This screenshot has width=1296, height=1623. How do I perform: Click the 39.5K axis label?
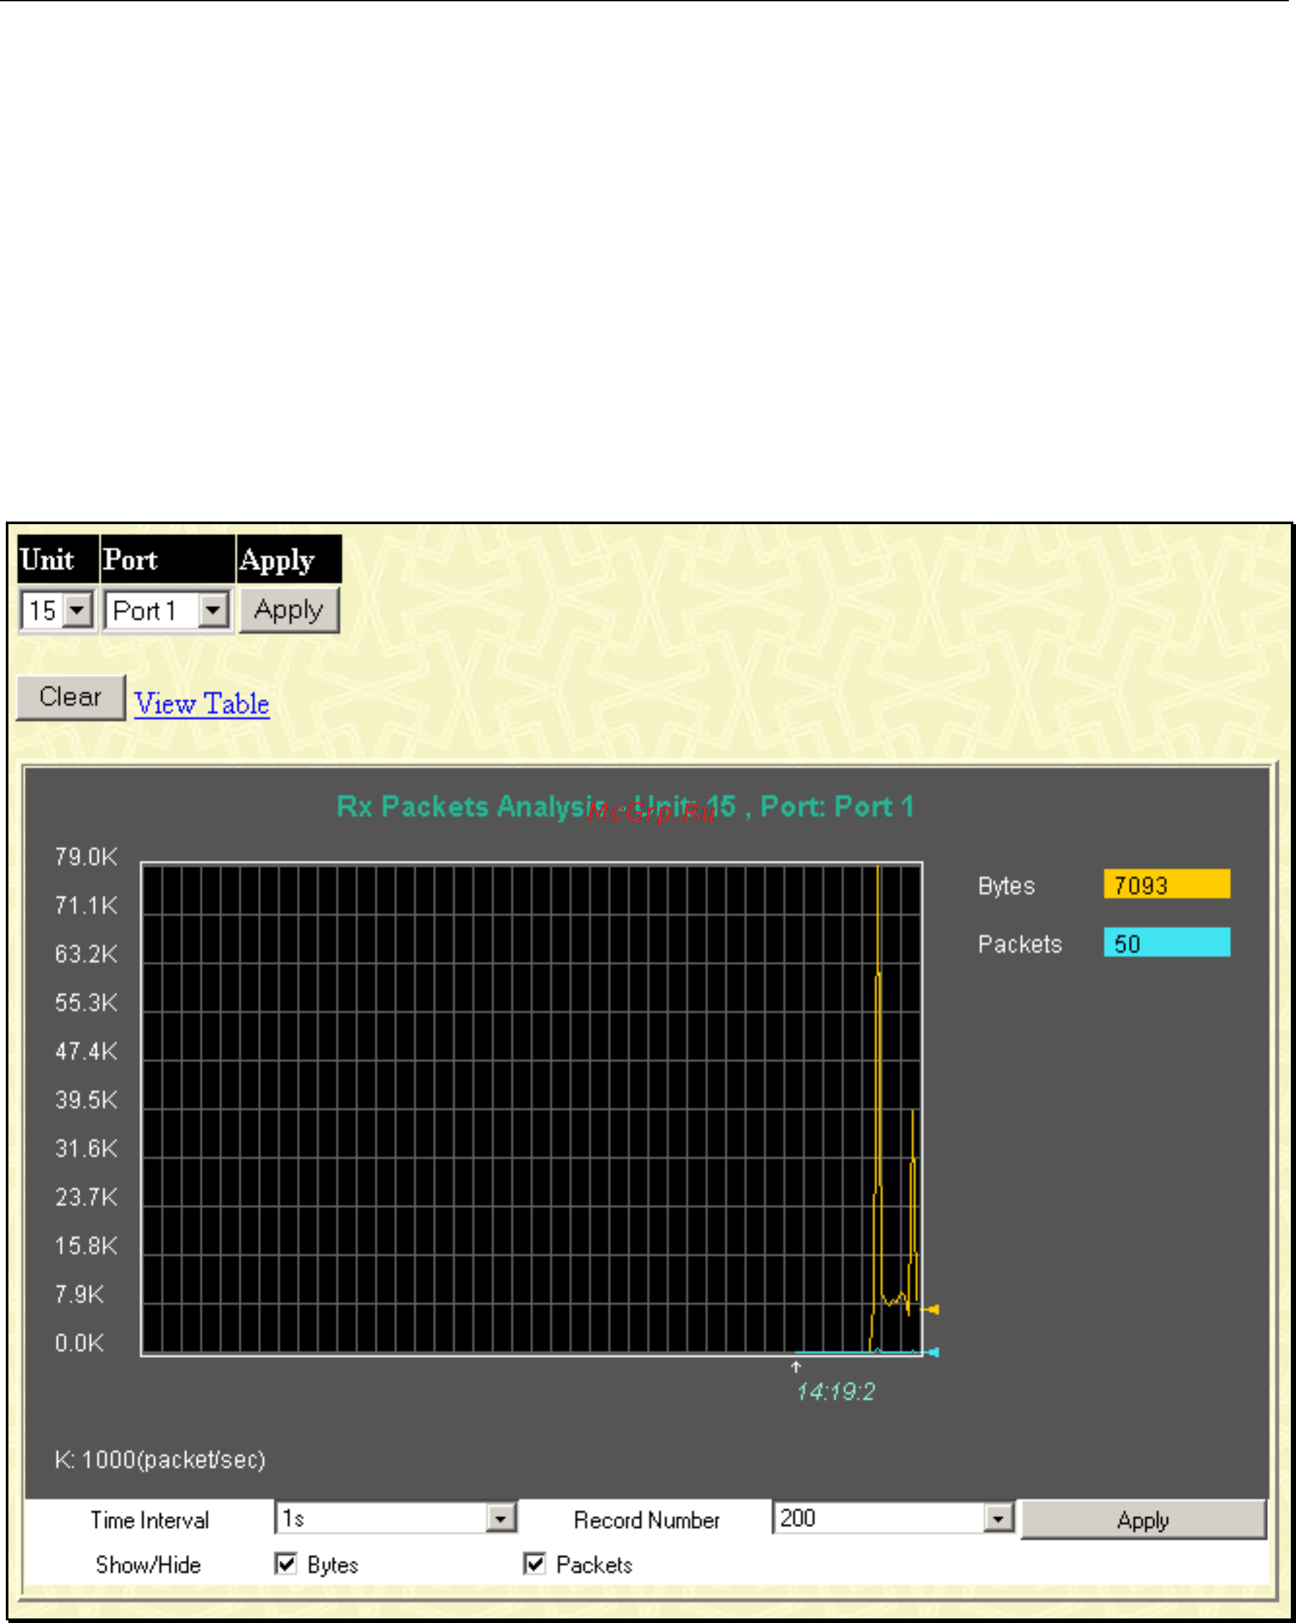pyautogui.click(x=85, y=1099)
